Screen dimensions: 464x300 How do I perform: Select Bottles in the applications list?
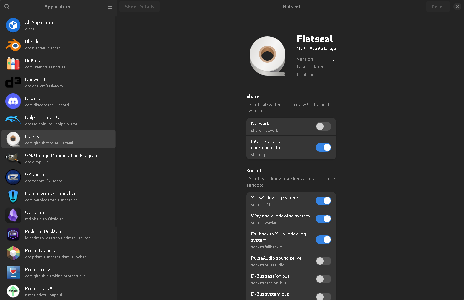[58, 63]
